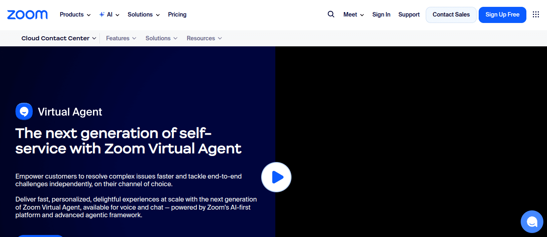Click the Virtual Agent product icon

coord(24,112)
